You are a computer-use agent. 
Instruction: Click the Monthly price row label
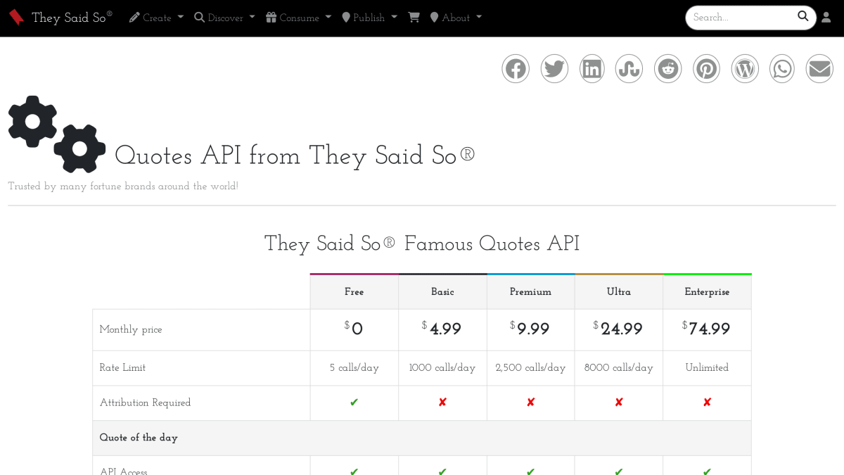coord(131,330)
